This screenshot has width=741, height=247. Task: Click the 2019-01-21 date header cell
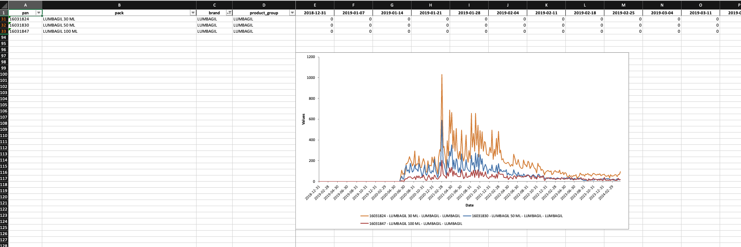coord(431,13)
